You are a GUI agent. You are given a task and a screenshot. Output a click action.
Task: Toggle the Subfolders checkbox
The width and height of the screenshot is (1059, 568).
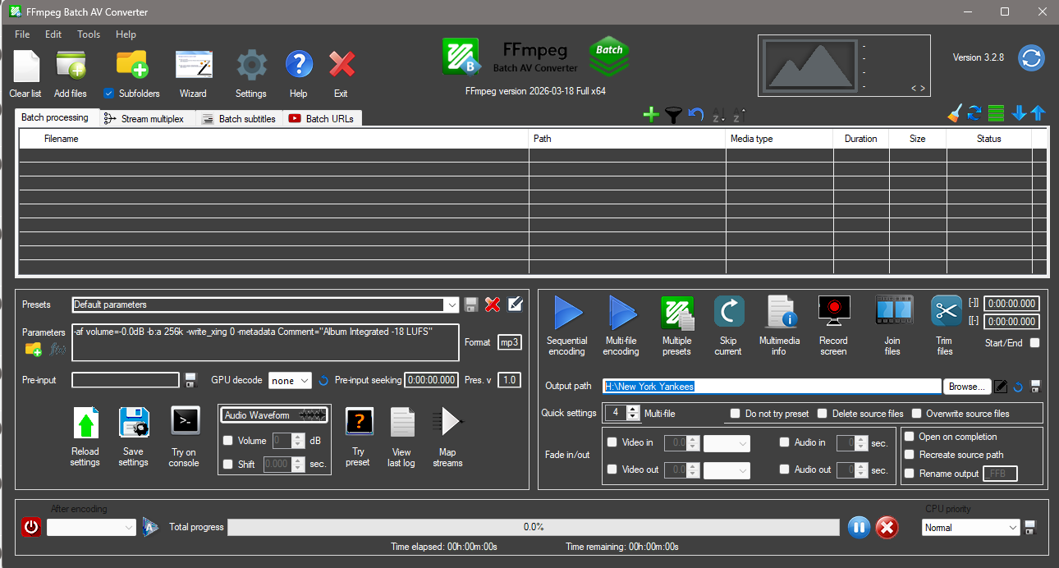click(108, 93)
